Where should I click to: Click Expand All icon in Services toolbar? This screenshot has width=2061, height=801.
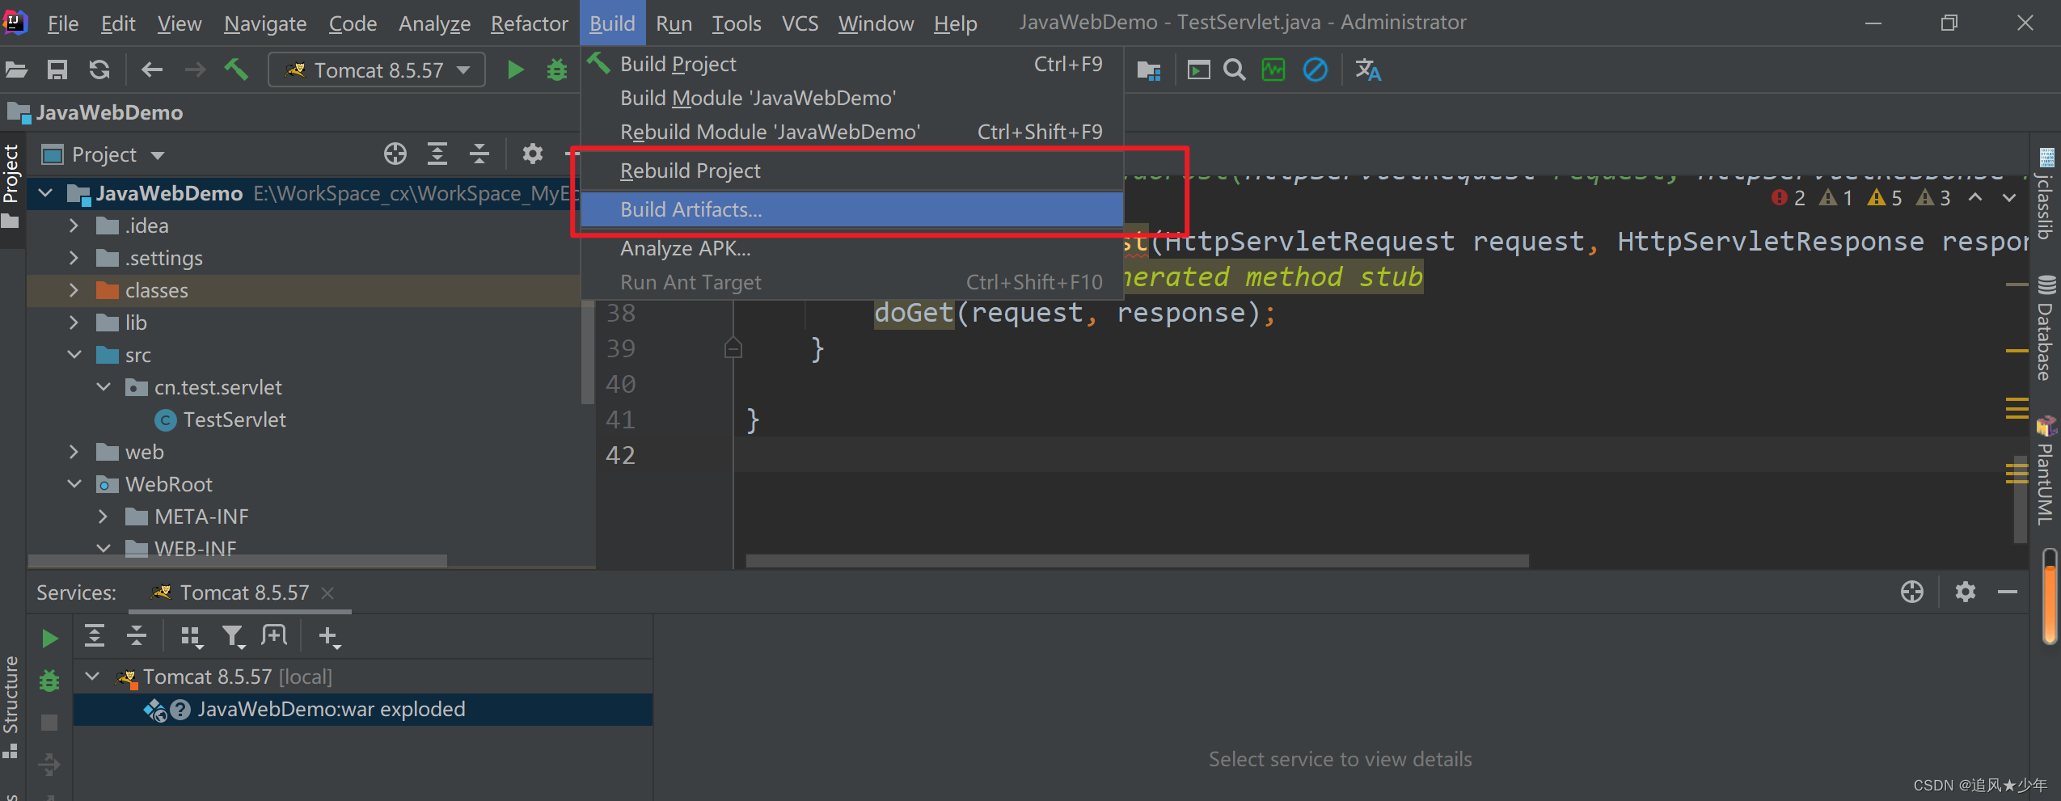tap(95, 636)
